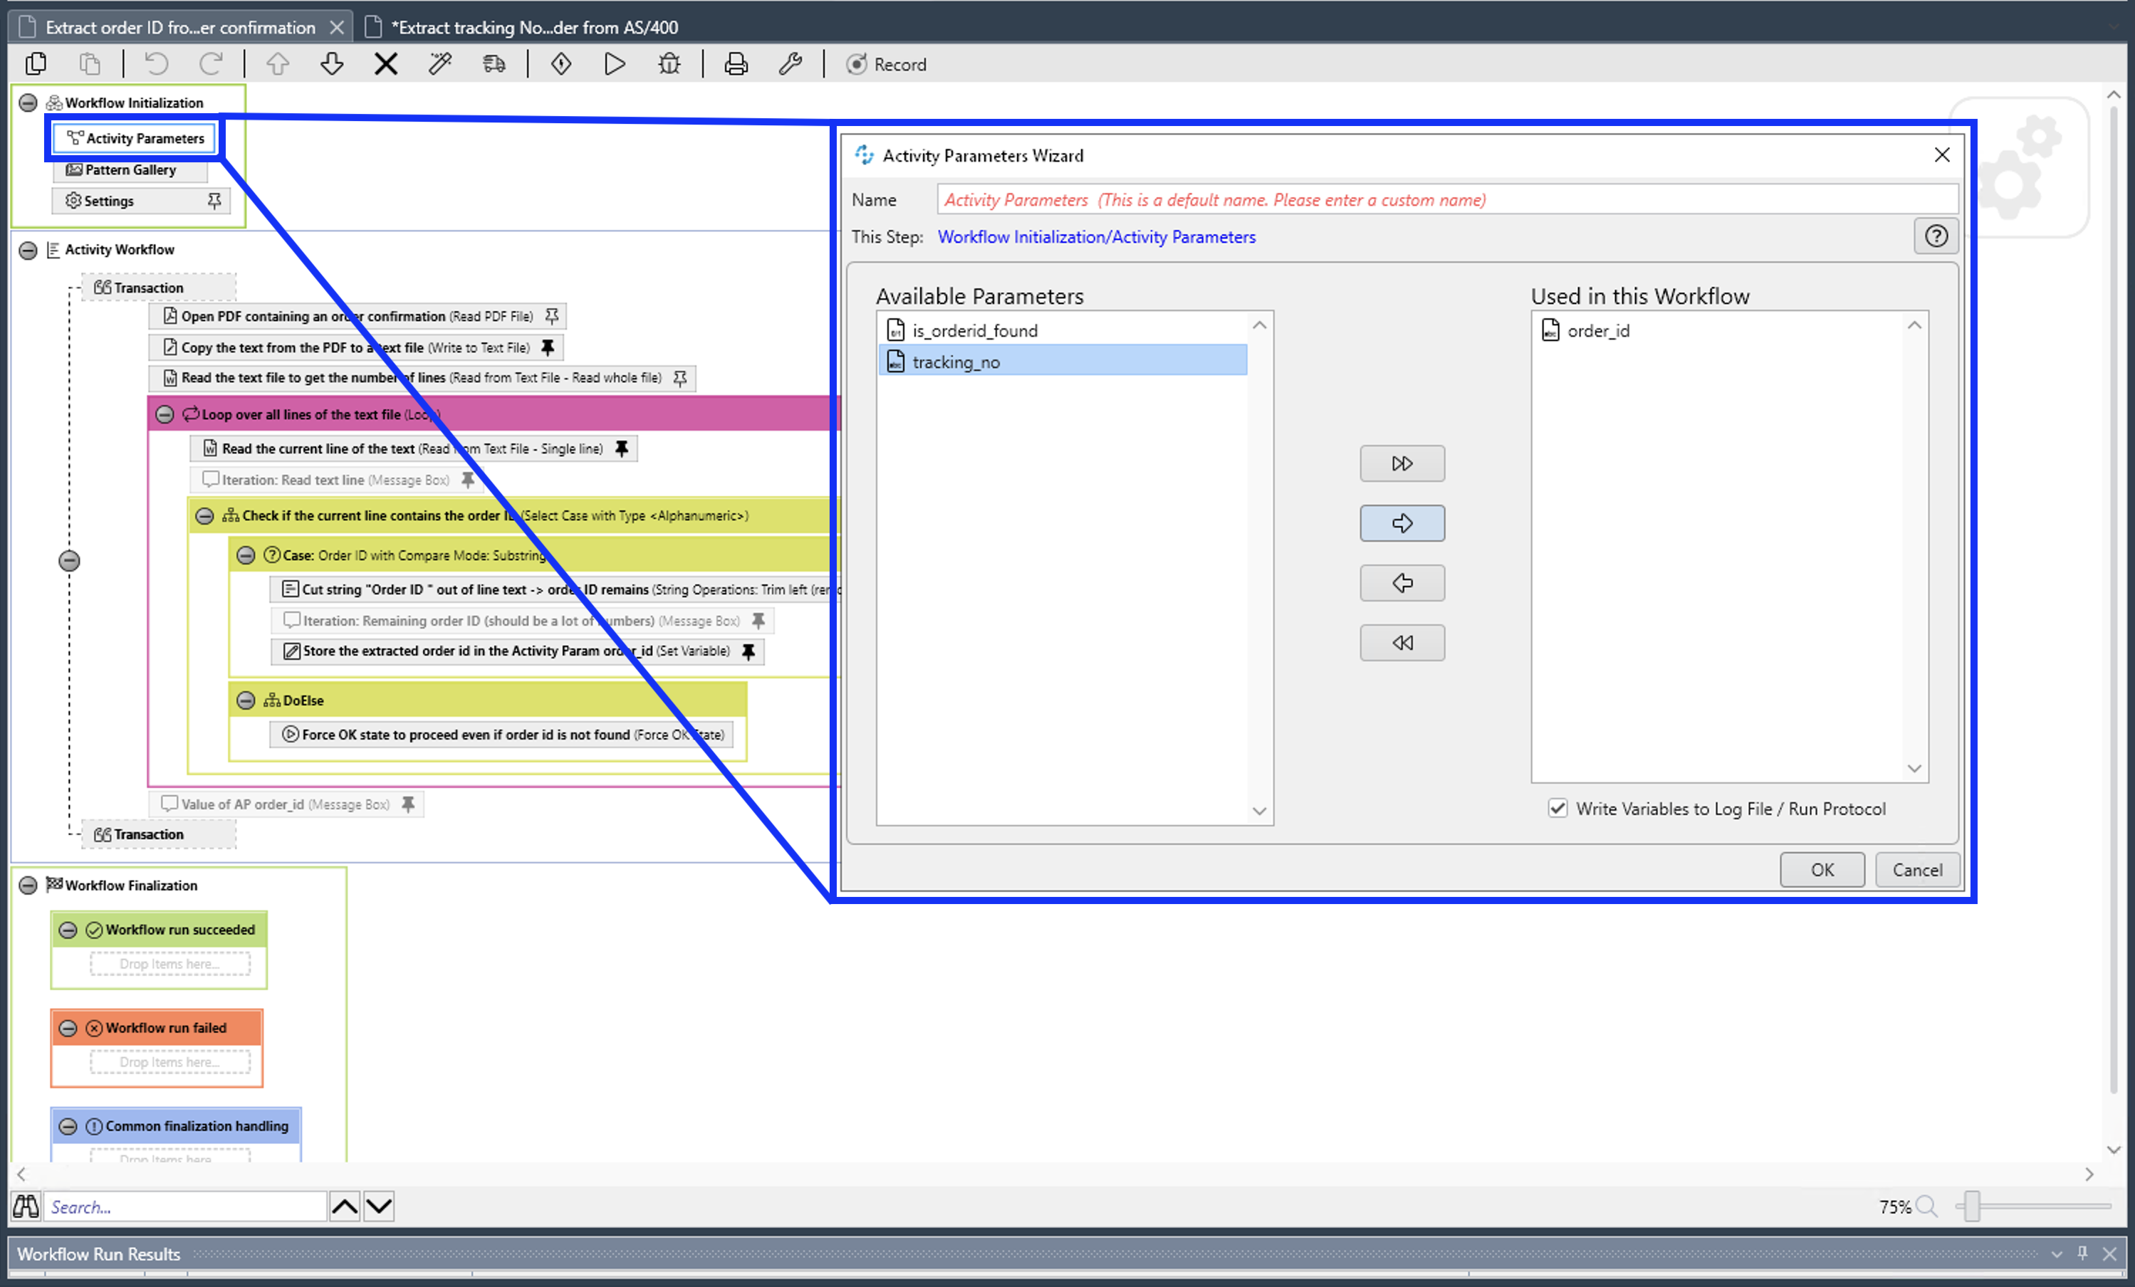Toggle pin on the Settings item

214,201
